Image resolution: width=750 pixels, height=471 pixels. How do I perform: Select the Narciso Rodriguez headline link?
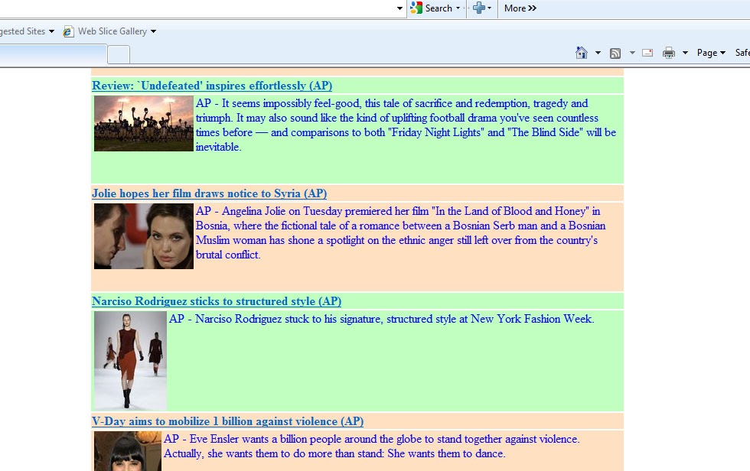click(216, 301)
